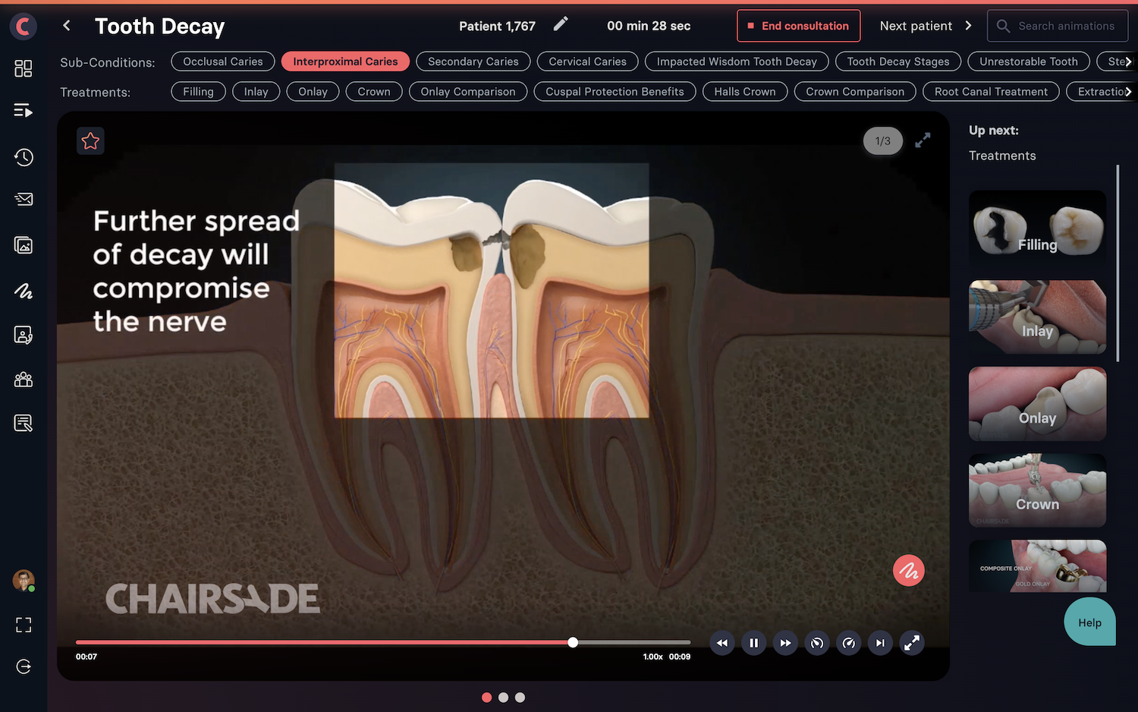Favorite this animation with the star icon
The image size is (1138, 712).
point(90,141)
